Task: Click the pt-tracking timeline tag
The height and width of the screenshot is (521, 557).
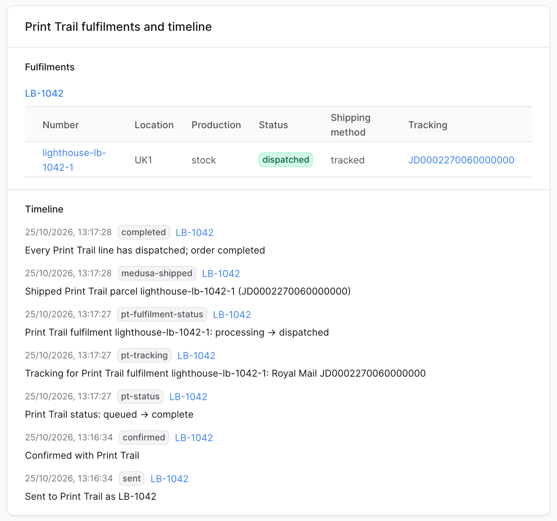Action: (144, 355)
